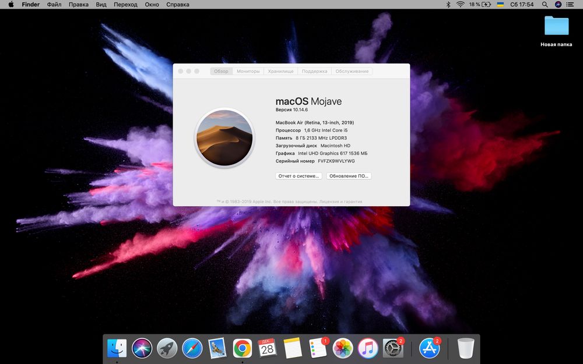Click the Bluetooth status icon
This screenshot has height=364, width=583.
[x=448, y=5]
